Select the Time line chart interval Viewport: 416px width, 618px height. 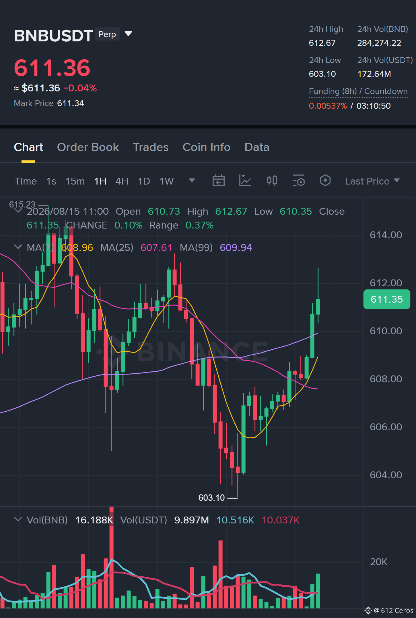[26, 181]
